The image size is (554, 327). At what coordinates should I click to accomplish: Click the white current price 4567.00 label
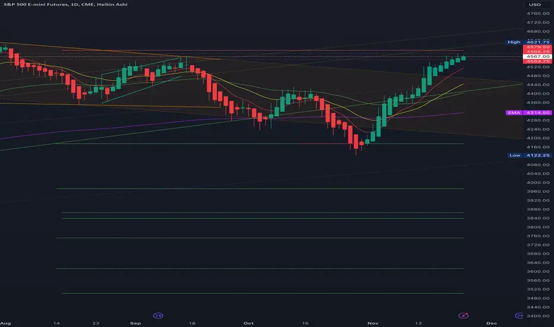click(x=537, y=56)
